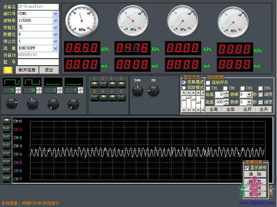Viewport: 277px width, 207px height.
Task: Check the CH1 auto-control checkbox
Action: pos(208,88)
